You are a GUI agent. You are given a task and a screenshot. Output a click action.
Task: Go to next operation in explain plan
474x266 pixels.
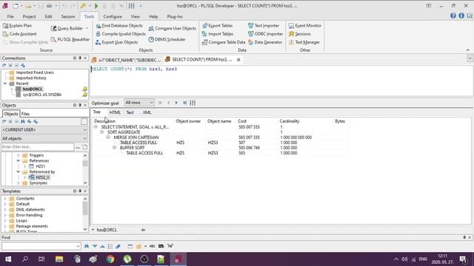tap(176, 103)
